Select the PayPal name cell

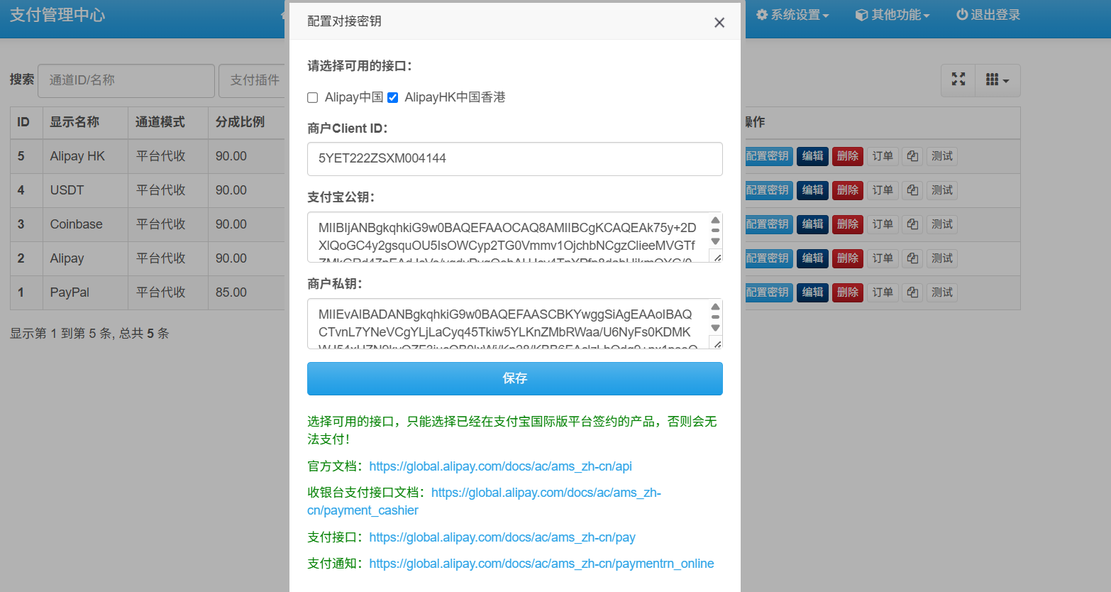(x=85, y=292)
